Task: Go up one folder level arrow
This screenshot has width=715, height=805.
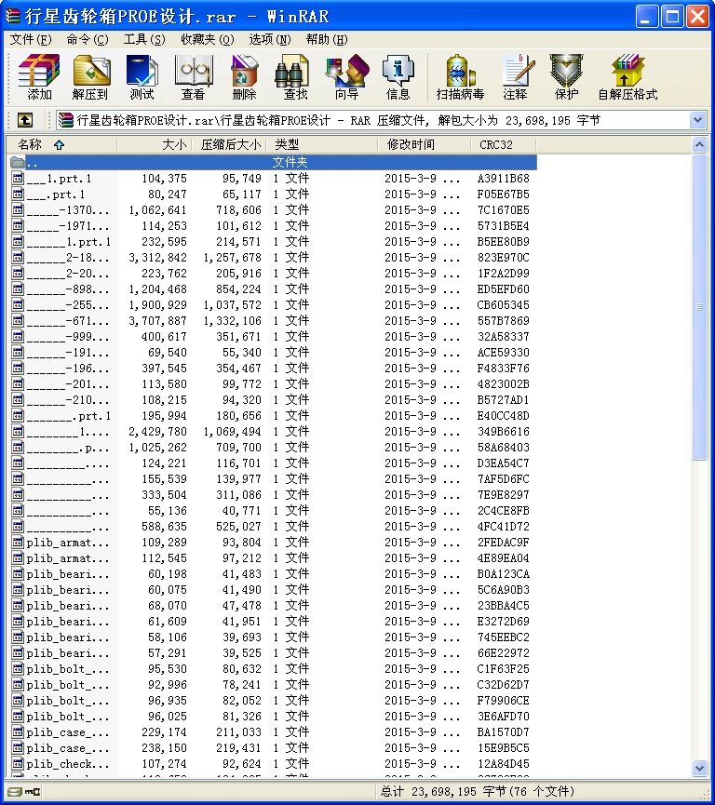Action: [25, 121]
